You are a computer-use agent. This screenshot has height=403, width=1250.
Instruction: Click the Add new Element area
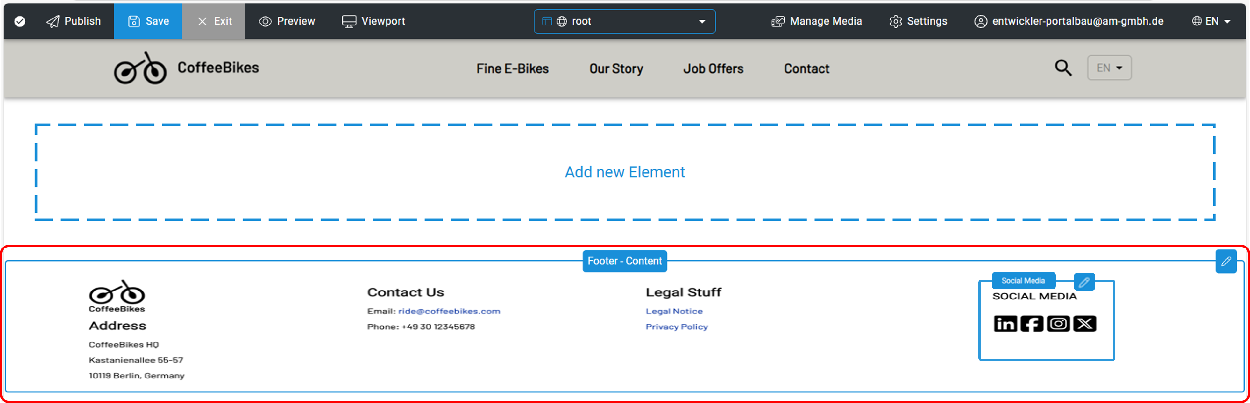pyautogui.click(x=624, y=172)
